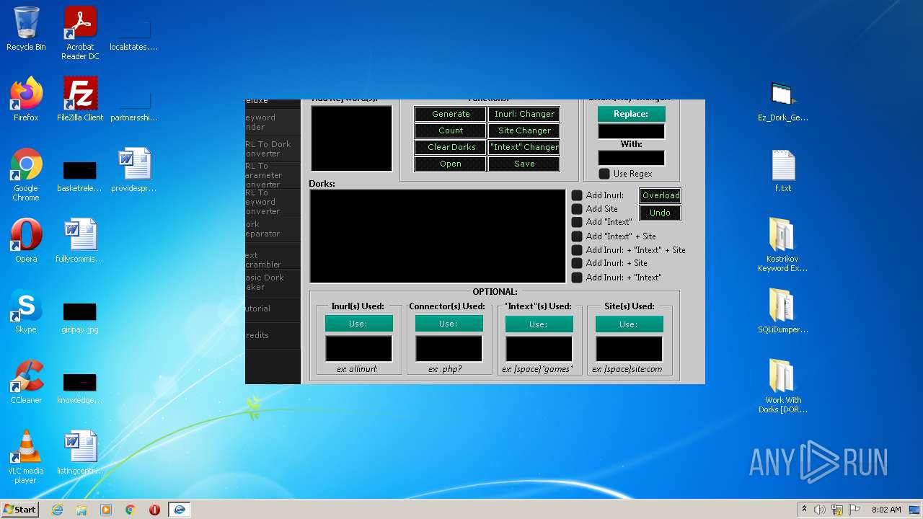Select the knowledge file on desktop

click(x=80, y=387)
